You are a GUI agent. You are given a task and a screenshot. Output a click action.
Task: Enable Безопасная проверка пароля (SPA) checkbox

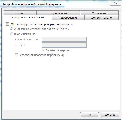coord(16,55)
